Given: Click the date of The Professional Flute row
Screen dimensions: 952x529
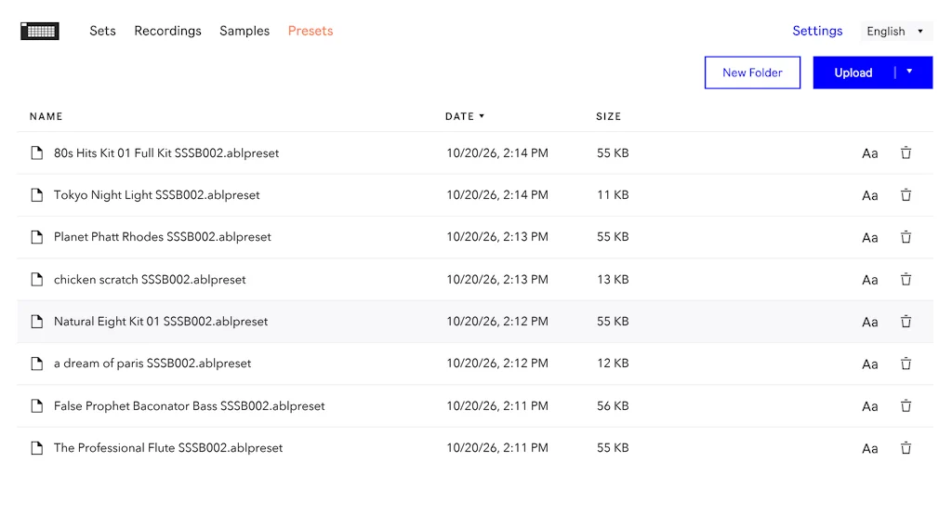Looking at the screenshot, I should pyautogui.click(x=497, y=447).
